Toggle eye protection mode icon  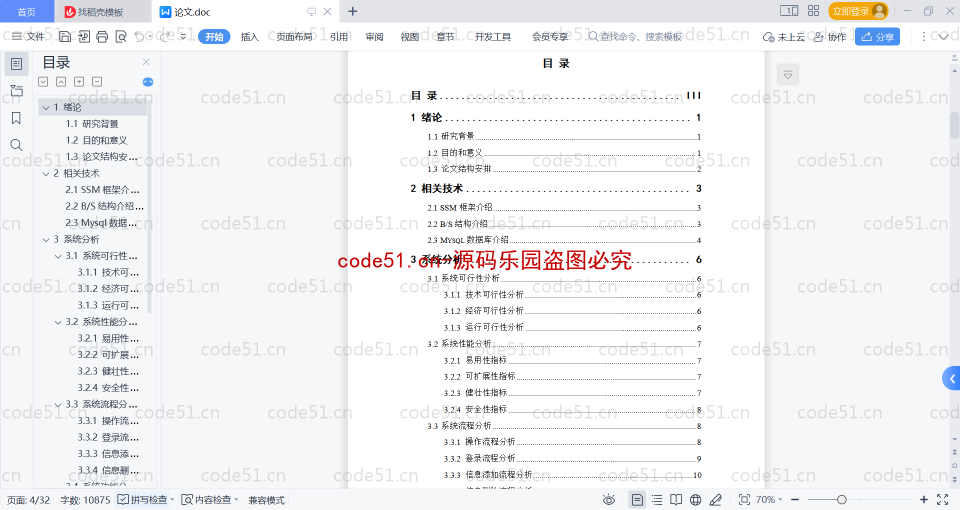[608, 499]
